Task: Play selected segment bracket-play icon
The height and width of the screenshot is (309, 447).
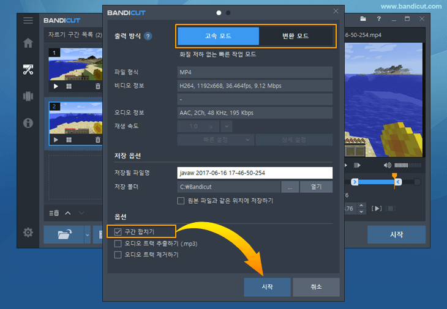Action: coord(377,209)
